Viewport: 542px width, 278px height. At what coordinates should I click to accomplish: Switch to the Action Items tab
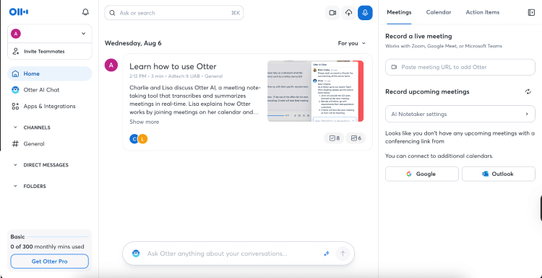(482, 12)
